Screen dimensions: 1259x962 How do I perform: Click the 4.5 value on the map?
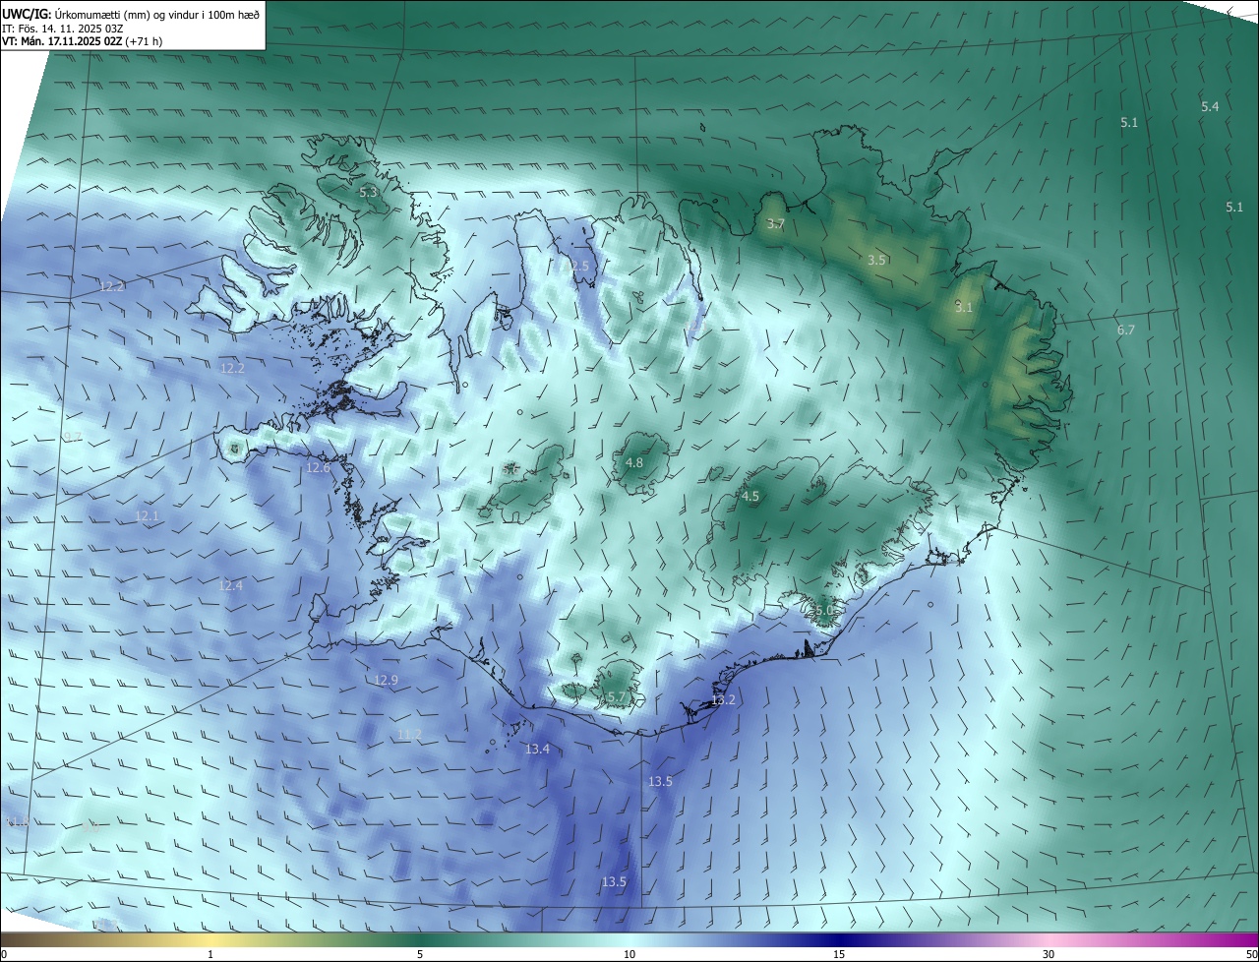point(750,497)
